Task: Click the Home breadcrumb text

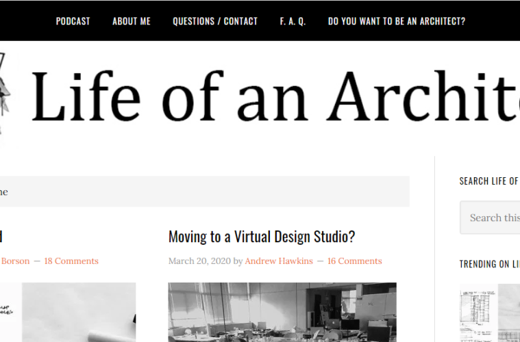Action: point(3,192)
